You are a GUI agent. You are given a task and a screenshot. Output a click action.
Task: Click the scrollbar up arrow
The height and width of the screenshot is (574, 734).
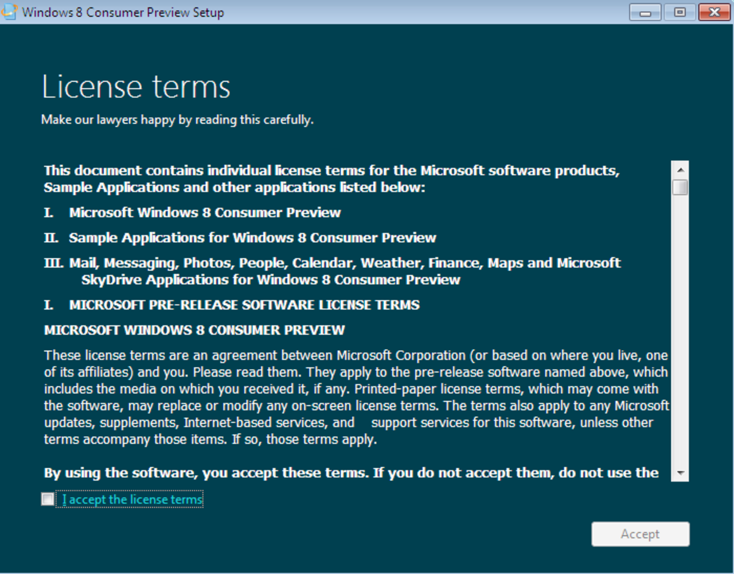click(x=680, y=169)
